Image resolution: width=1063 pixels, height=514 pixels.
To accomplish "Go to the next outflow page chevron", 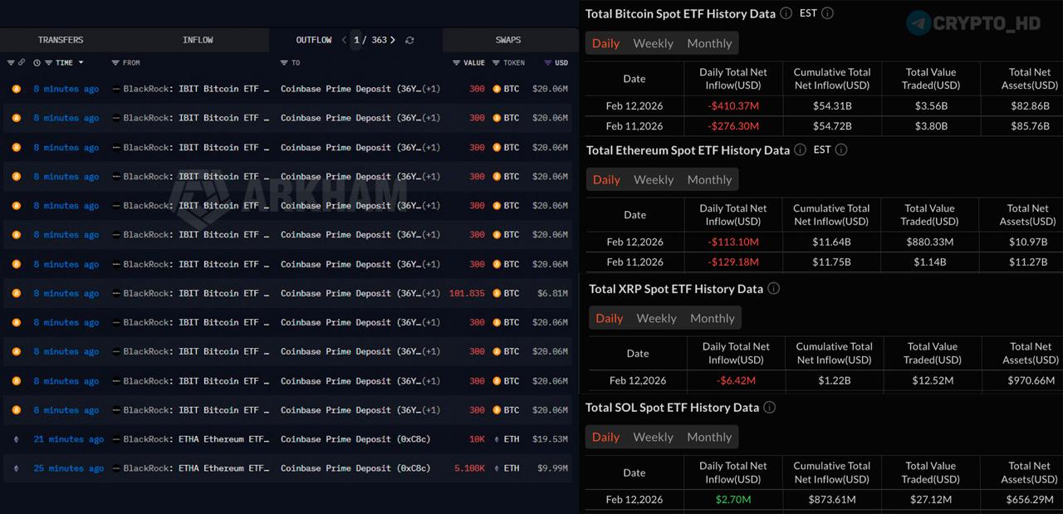I will pyautogui.click(x=393, y=40).
